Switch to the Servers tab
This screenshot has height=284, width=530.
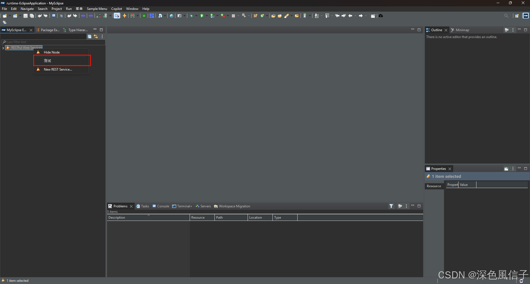coord(203,206)
